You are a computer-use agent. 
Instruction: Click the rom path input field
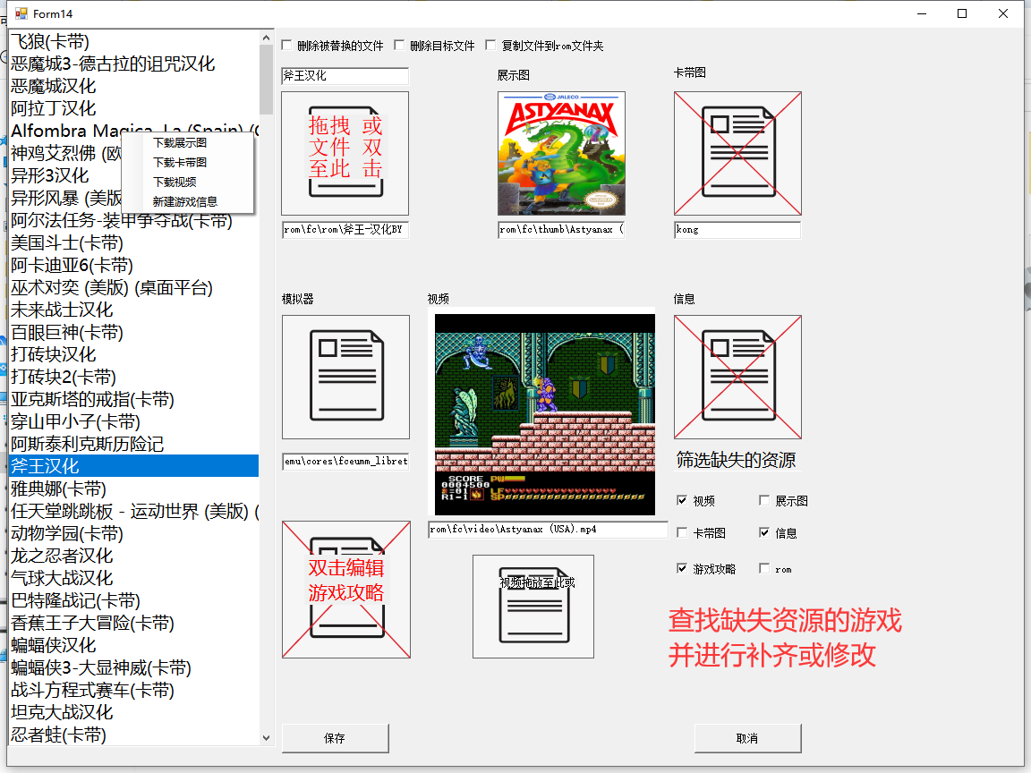(345, 229)
